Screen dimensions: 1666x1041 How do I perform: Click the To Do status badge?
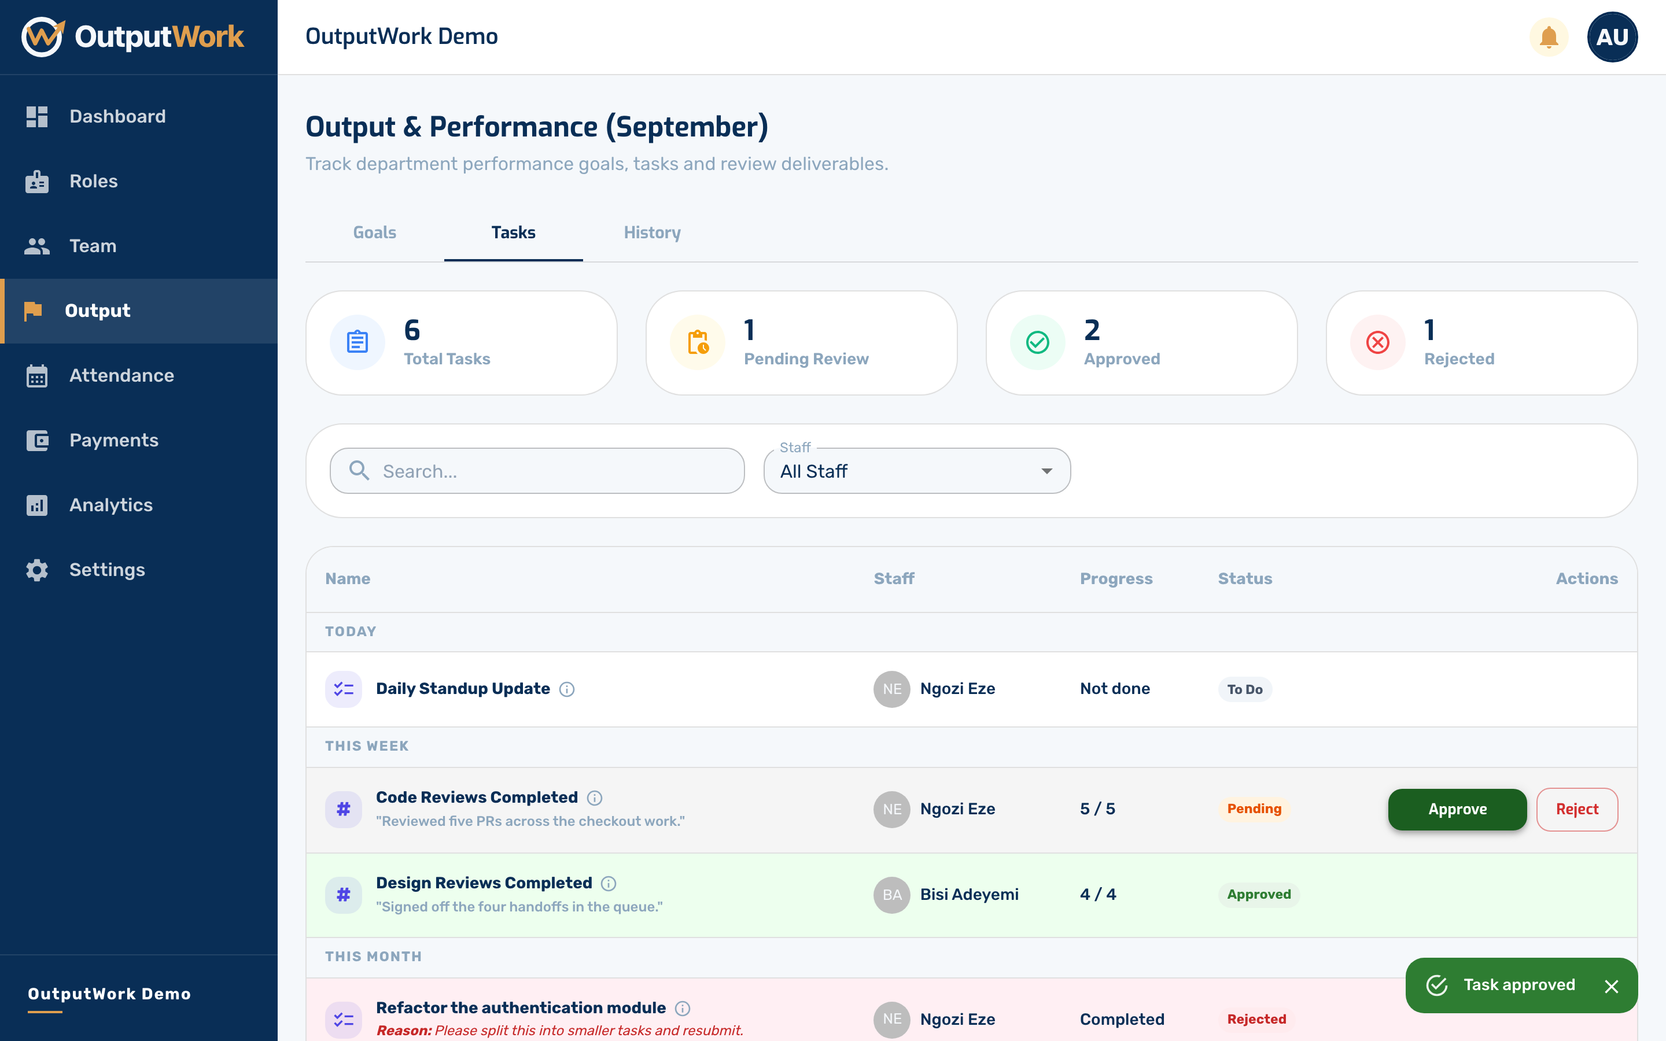click(x=1245, y=689)
